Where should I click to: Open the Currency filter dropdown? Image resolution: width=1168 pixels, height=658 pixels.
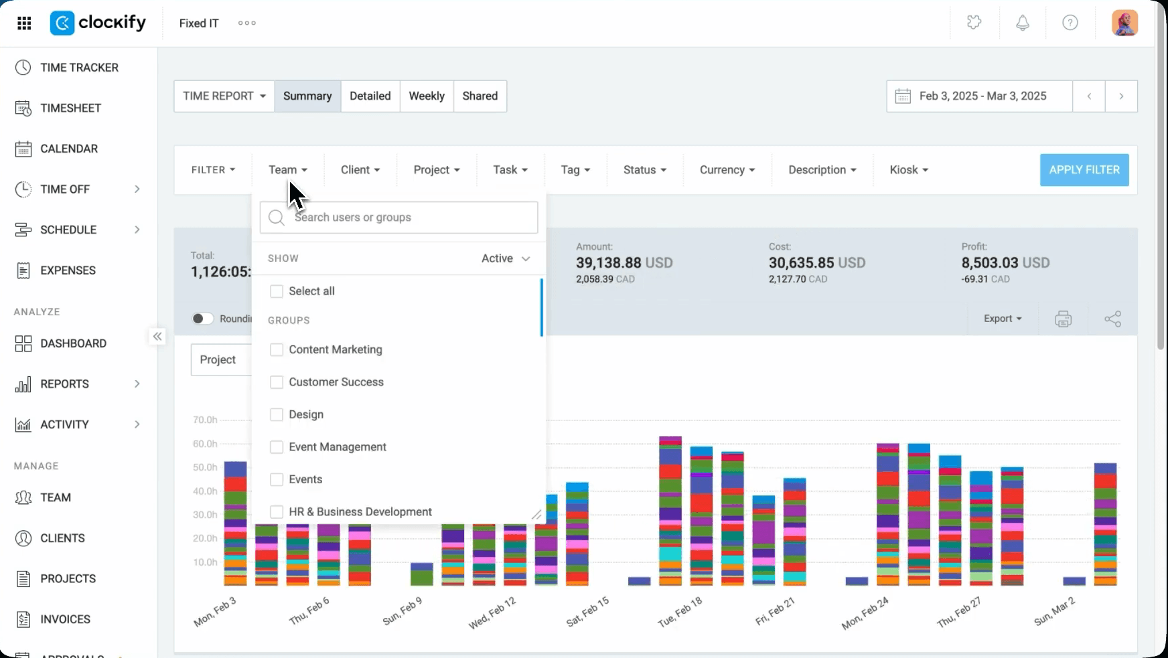(x=727, y=170)
